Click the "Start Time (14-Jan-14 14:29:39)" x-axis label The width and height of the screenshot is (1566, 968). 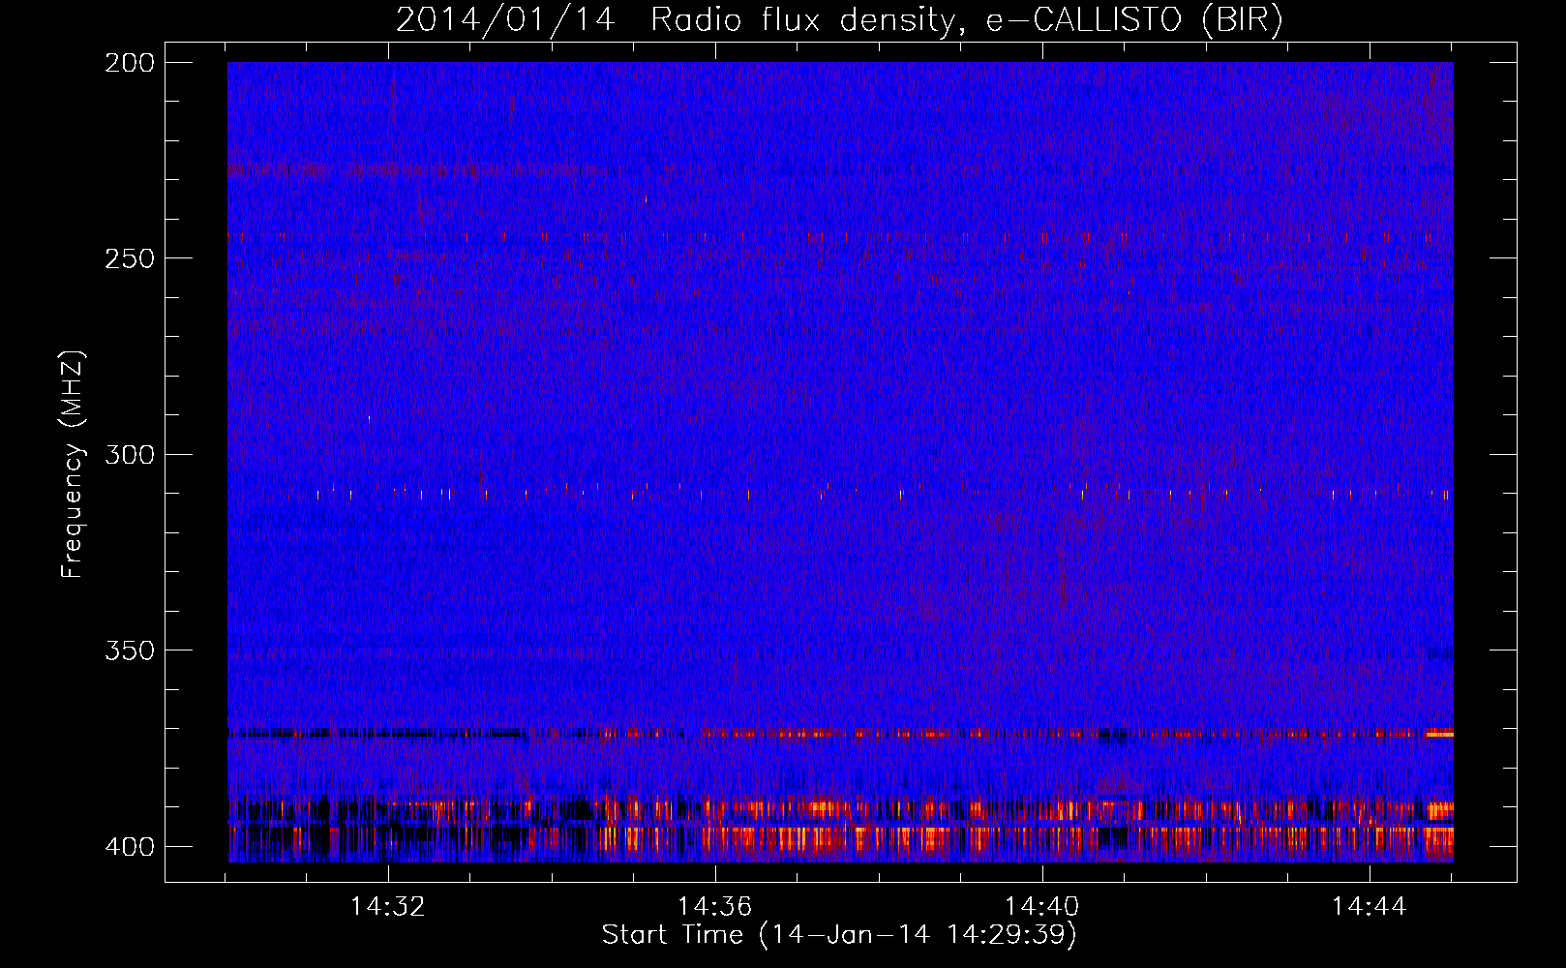tap(839, 935)
